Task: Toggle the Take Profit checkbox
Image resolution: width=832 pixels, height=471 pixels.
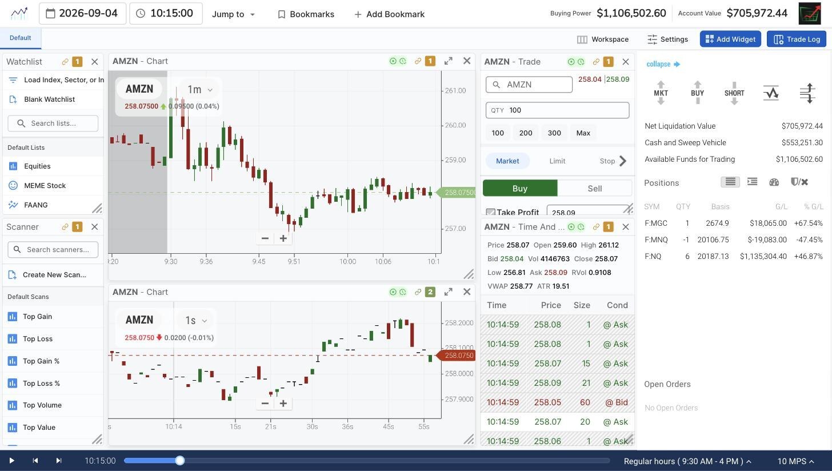Action: pyautogui.click(x=490, y=213)
